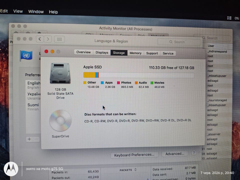Select English in preferred languages list

tap(33, 85)
